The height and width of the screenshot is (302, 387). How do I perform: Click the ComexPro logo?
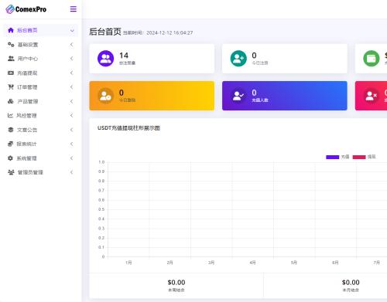click(26, 9)
